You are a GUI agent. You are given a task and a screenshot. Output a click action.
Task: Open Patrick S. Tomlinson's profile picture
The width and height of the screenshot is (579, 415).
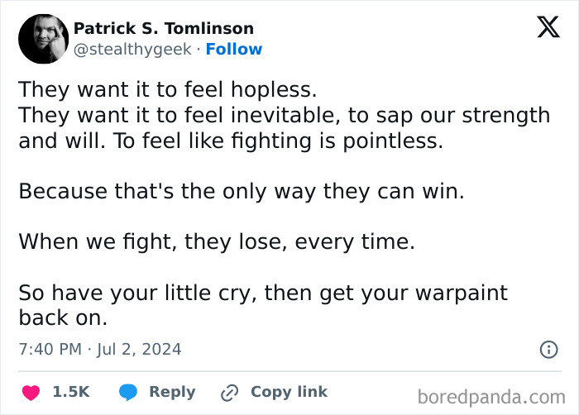coord(44,39)
